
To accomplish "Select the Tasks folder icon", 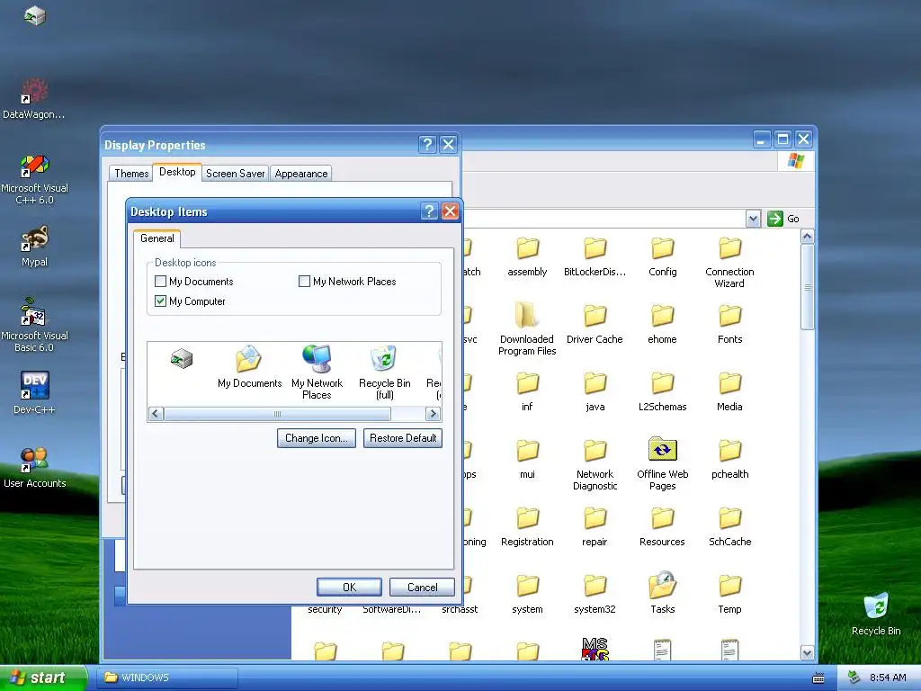I will point(663,586).
